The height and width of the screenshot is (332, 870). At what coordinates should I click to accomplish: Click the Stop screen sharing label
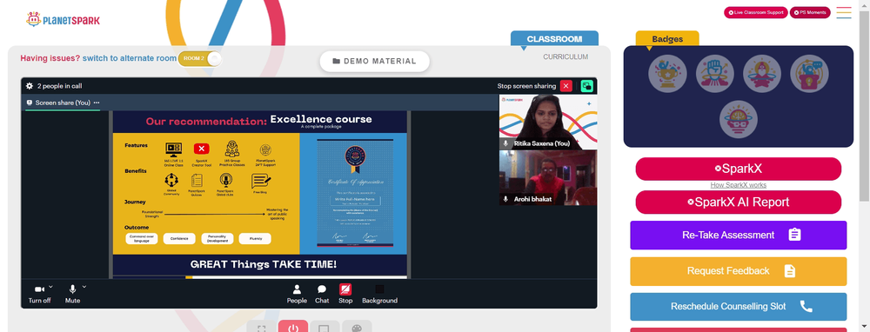click(x=526, y=86)
